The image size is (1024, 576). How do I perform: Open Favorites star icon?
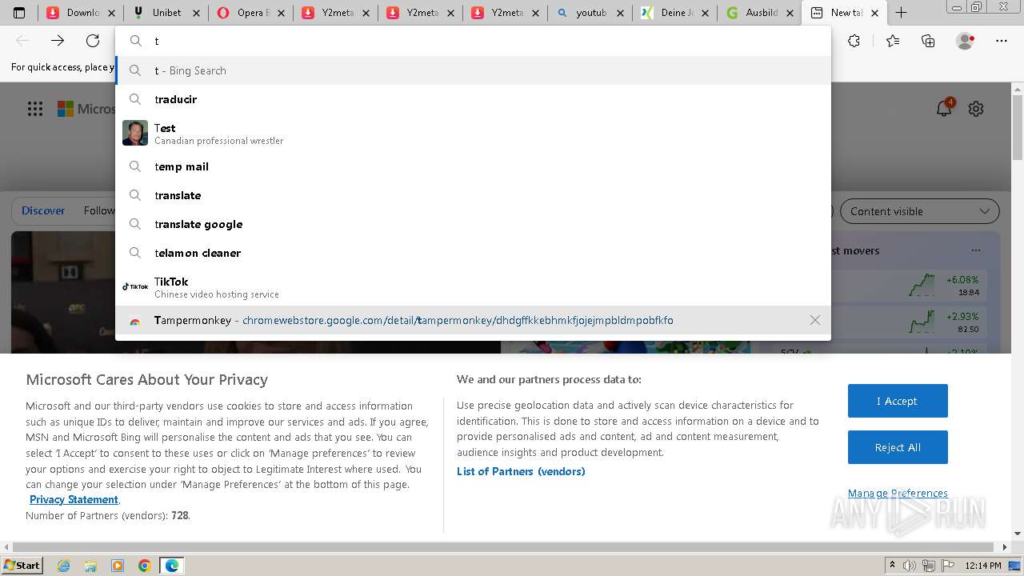point(893,41)
